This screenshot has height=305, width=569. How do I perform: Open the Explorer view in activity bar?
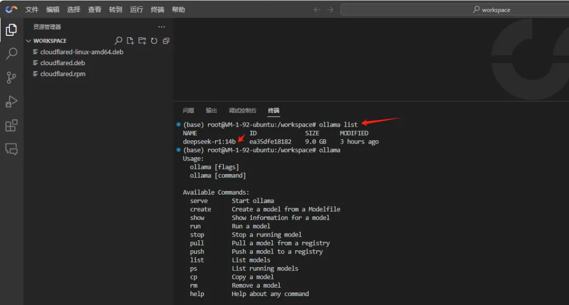click(11, 29)
